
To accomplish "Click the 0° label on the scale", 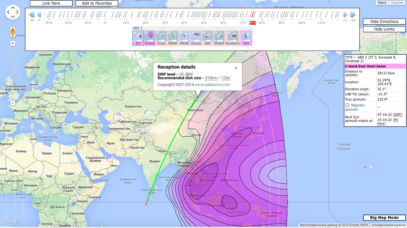I will click(105, 23).
